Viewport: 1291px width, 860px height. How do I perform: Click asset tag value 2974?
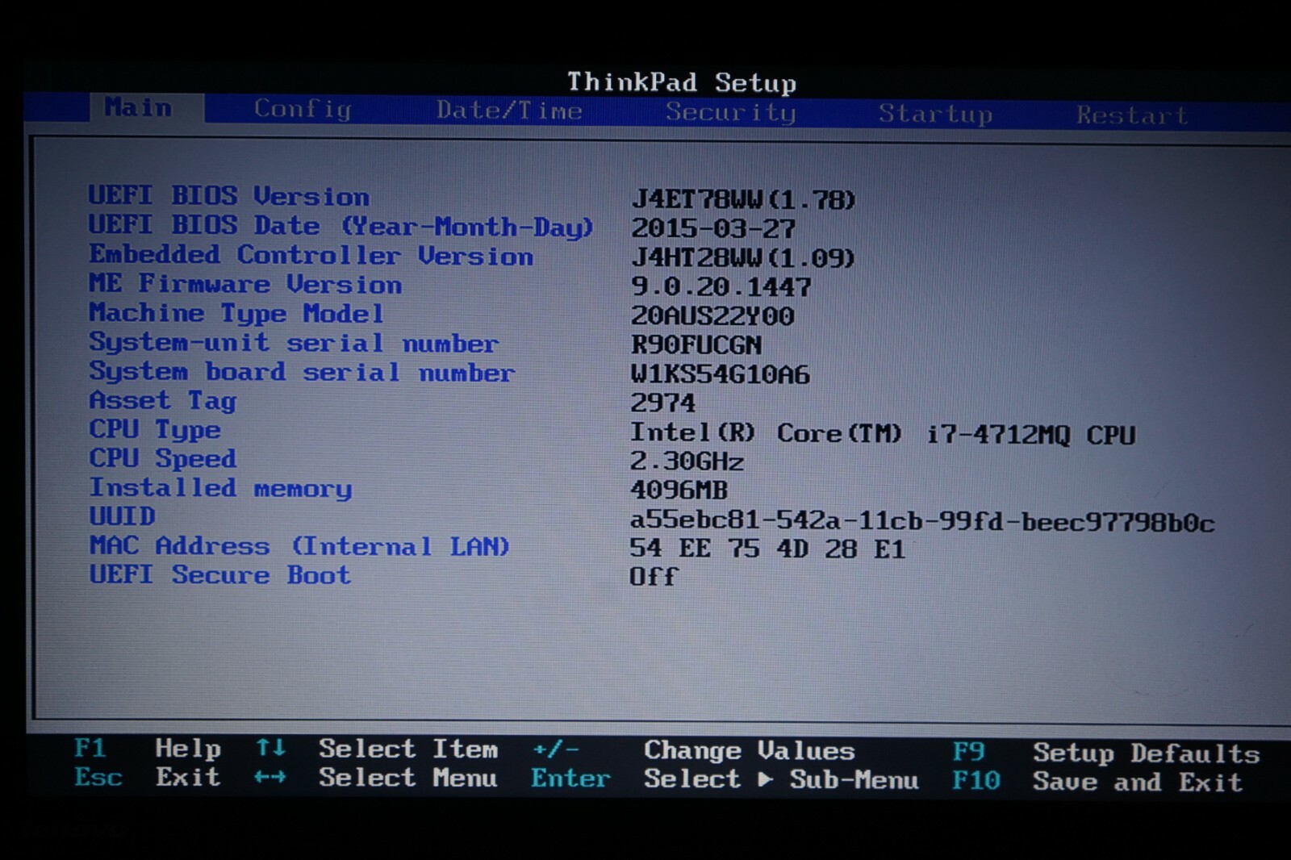[x=662, y=403]
